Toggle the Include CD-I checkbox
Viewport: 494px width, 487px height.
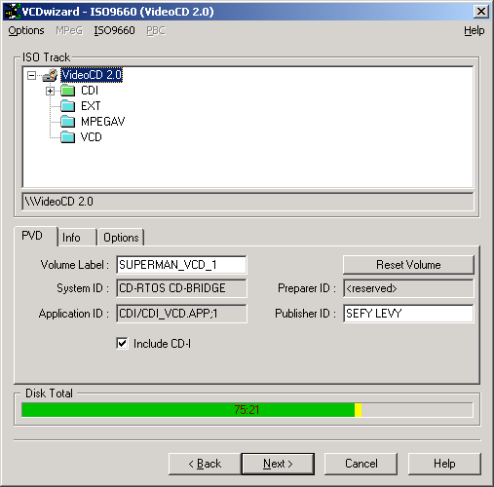pyautogui.click(x=122, y=343)
